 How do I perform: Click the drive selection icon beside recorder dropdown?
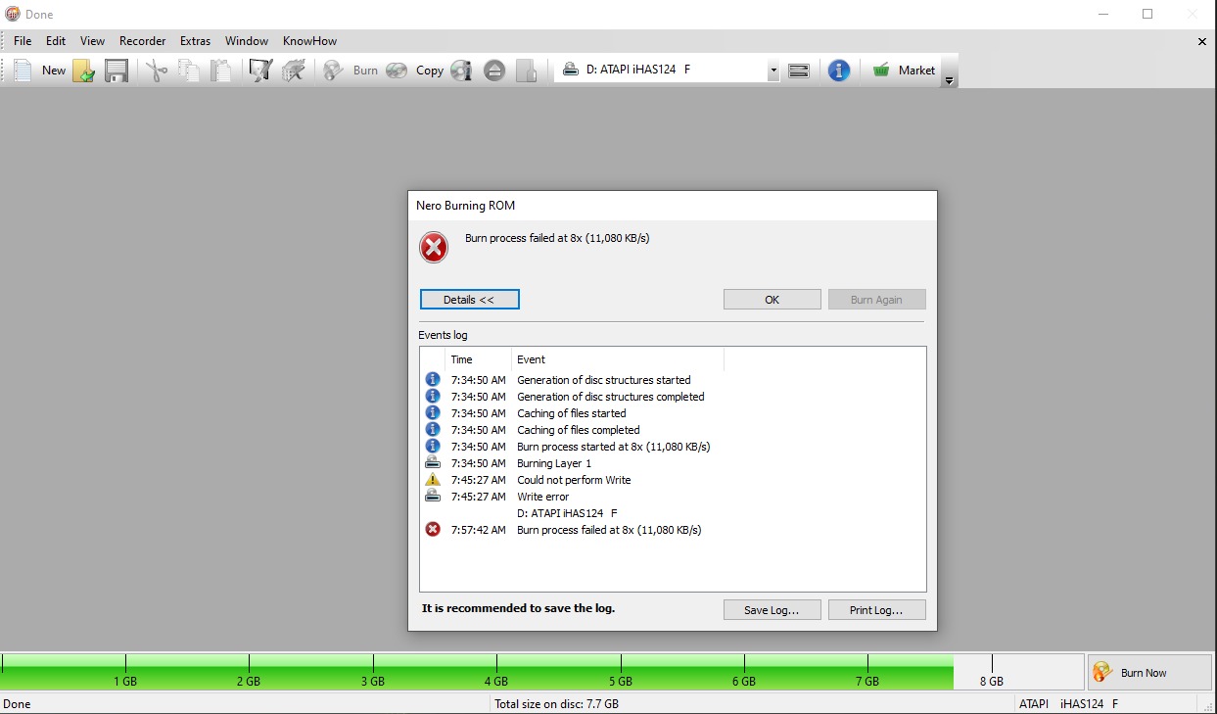(x=799, y=71)
